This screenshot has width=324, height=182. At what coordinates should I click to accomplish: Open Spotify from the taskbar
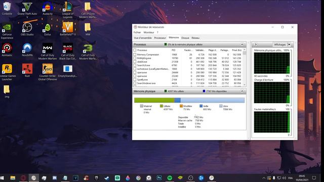click(170, 178)
